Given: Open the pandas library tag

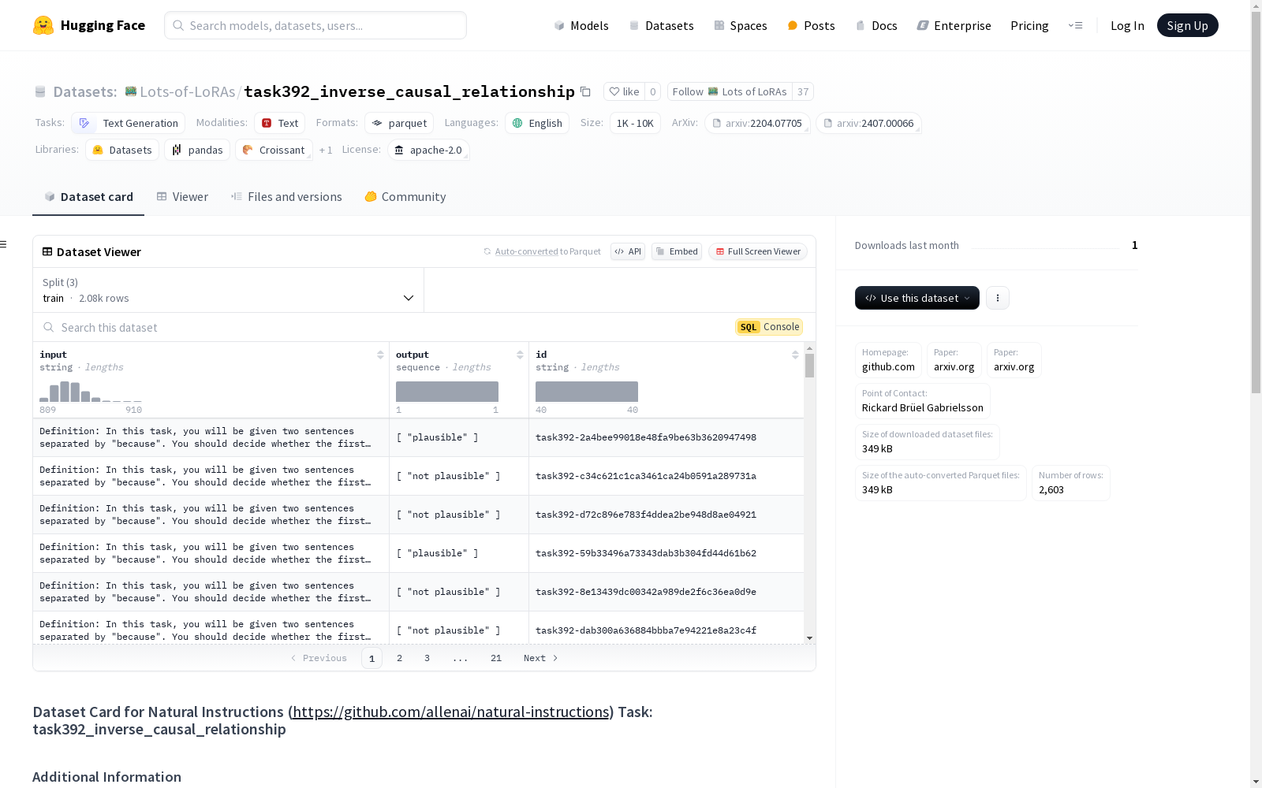Looking at the screenshot, I should point(197,150).
